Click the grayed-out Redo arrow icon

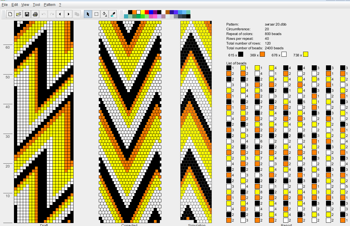52,14
